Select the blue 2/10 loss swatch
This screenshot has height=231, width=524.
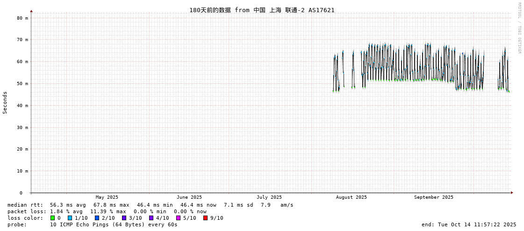(x=97, y=218)
